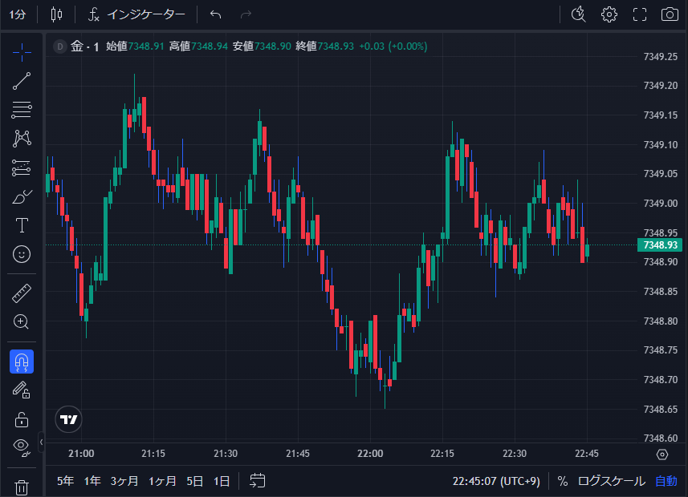Select the XABCD pattern tool
Image resolution: width=688 pixels, height=497 pixels.
pyautogui.click(x=22, y=139)
